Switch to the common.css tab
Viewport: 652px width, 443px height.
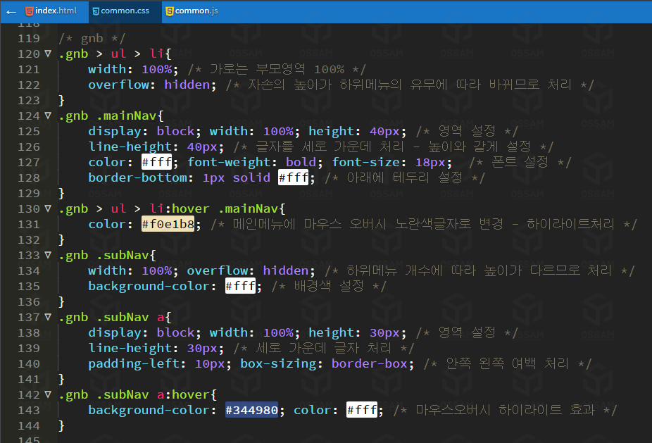(x=125, y=11)
